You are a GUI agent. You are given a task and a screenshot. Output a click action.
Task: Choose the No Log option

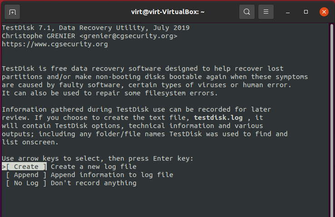coord(26,183)
